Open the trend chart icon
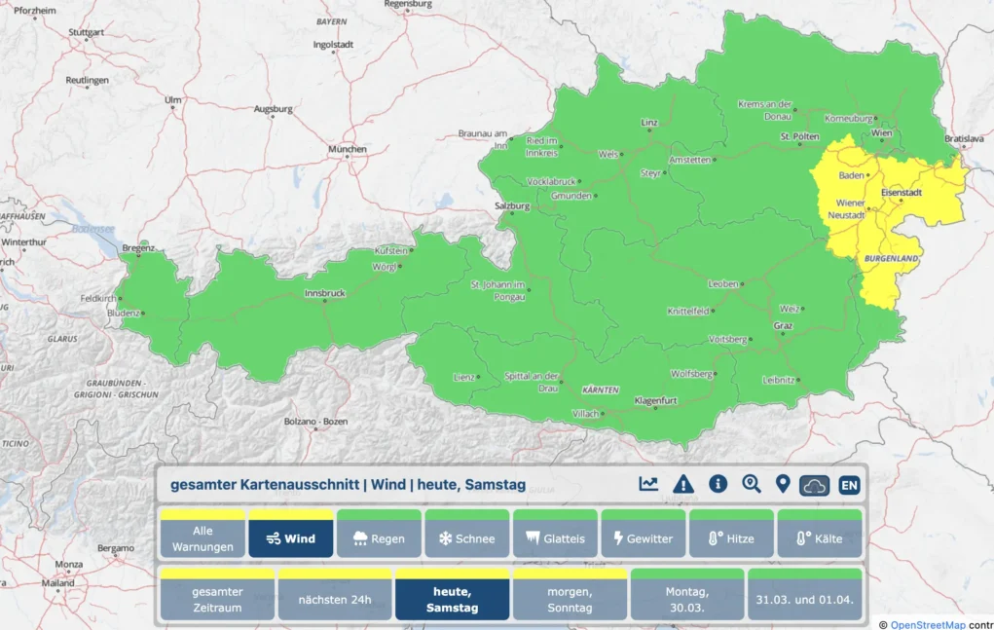Viewport: 994px width, 630px height. click(x=647, y=484)
